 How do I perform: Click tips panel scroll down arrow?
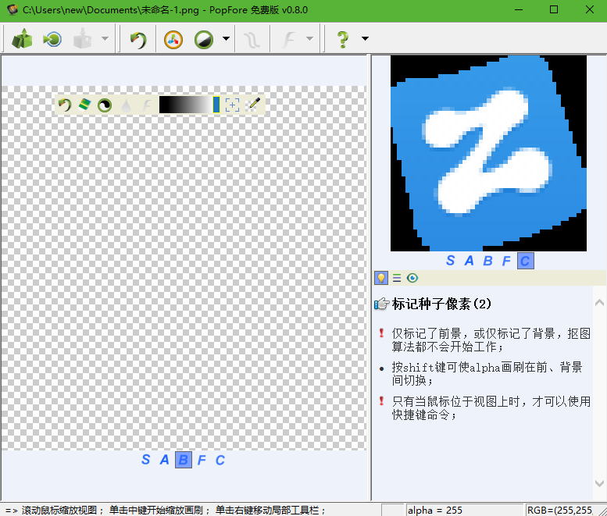point(599,483)
